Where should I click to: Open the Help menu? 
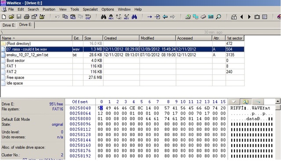138,9
